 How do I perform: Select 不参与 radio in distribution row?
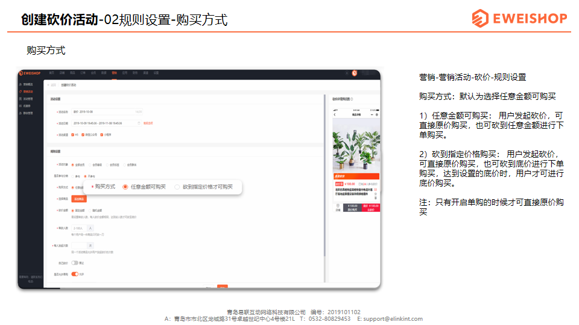[85, 176]
